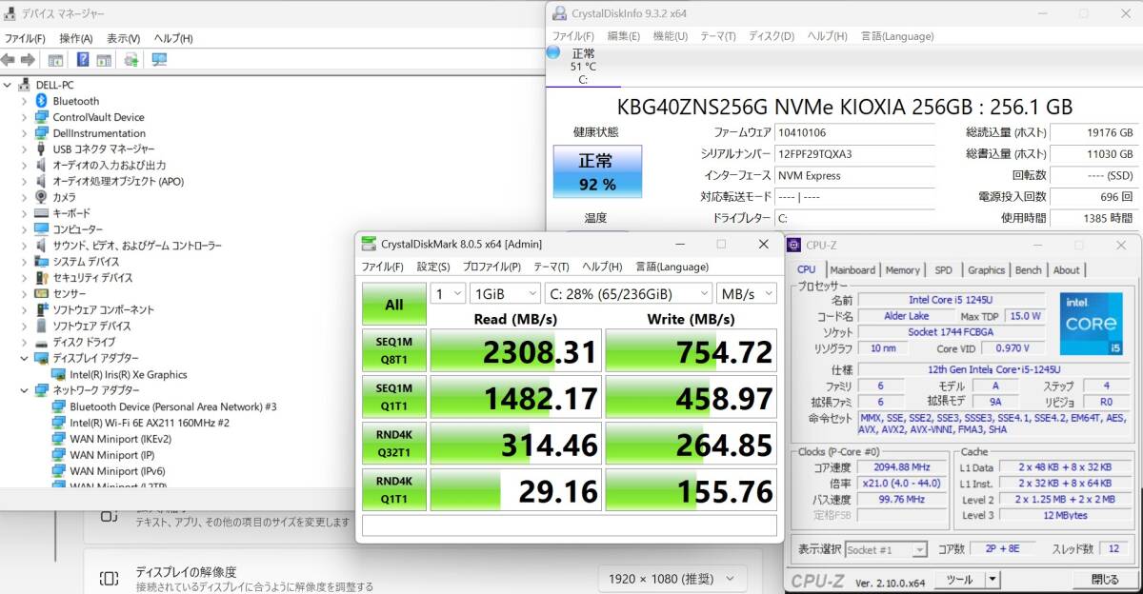Click the RND4K Q32T1 test button
This screenshot has width=1143, height=594.
tap(393, 444)
